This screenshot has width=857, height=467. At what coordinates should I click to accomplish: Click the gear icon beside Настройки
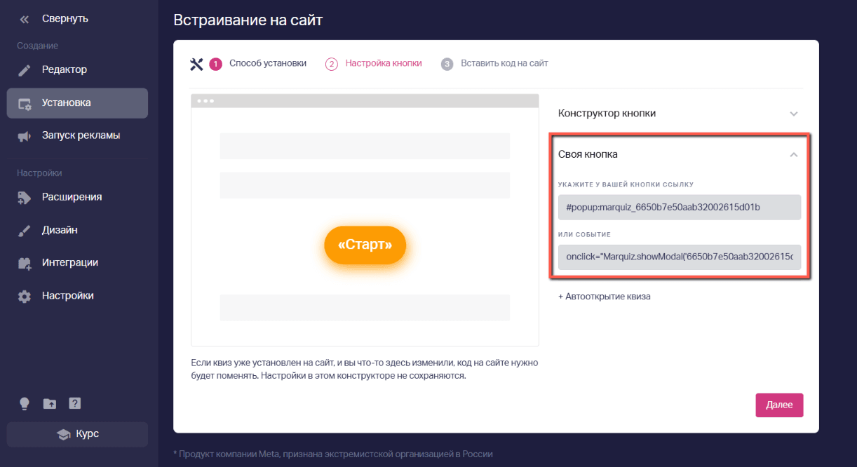click(x=25, y=297)
